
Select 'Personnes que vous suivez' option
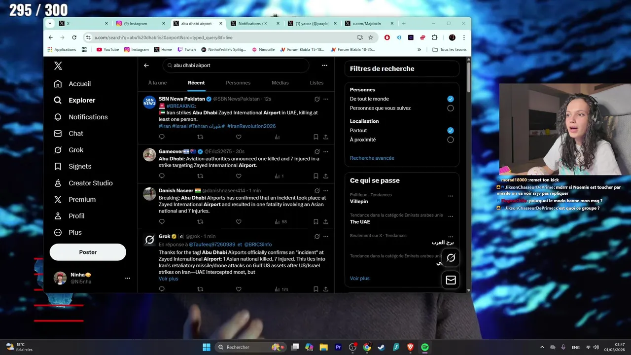pos(450,108)
